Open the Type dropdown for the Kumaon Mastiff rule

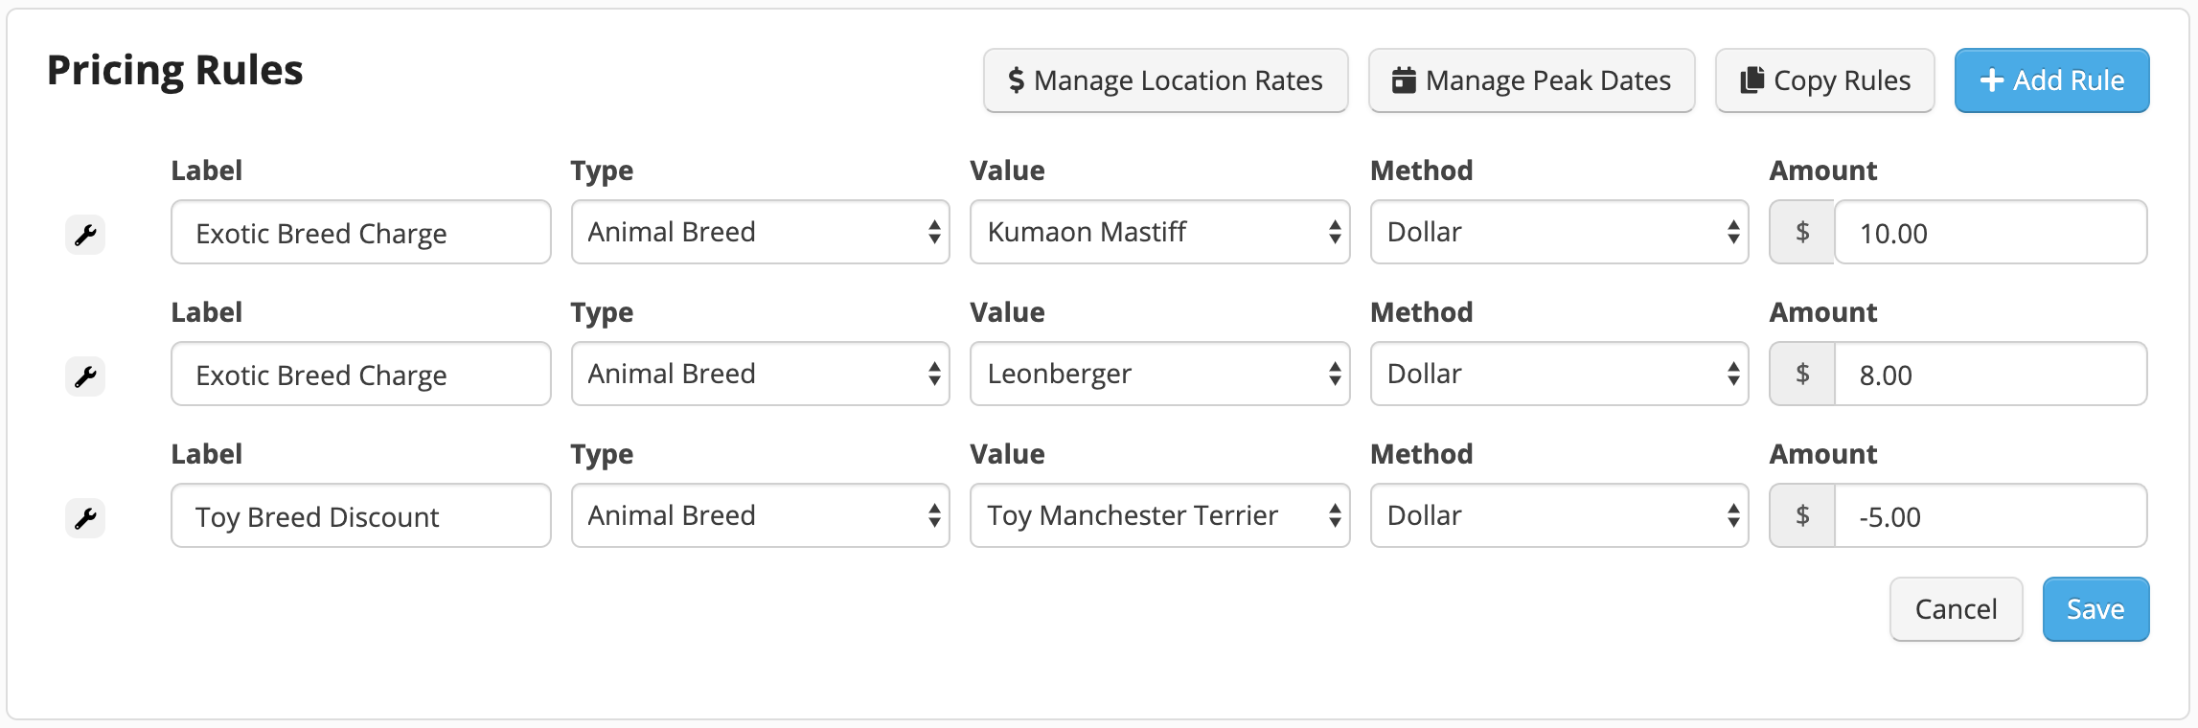pos(760,232)
